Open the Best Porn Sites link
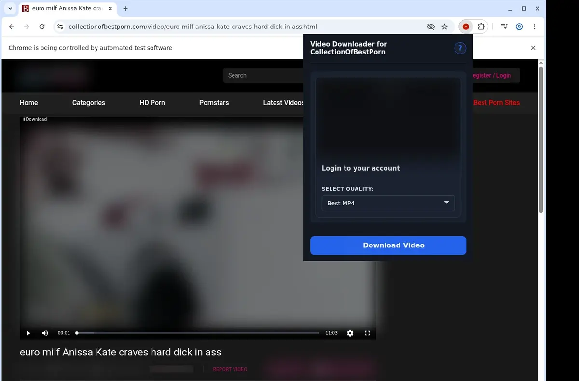Viewport: 579px width, 381px height. pos(496,103)
